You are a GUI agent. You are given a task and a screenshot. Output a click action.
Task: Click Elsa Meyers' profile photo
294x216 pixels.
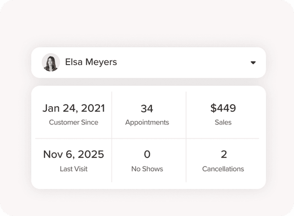coord(51,62)
